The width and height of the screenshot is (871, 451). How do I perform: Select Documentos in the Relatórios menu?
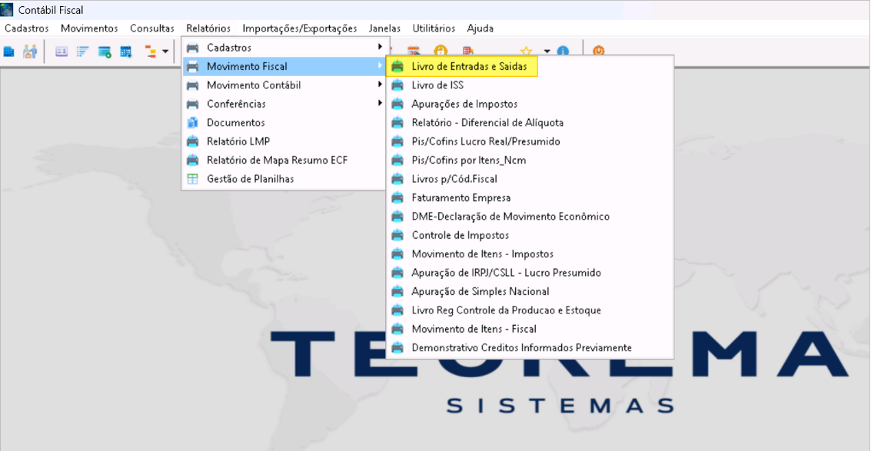[284, 123]
